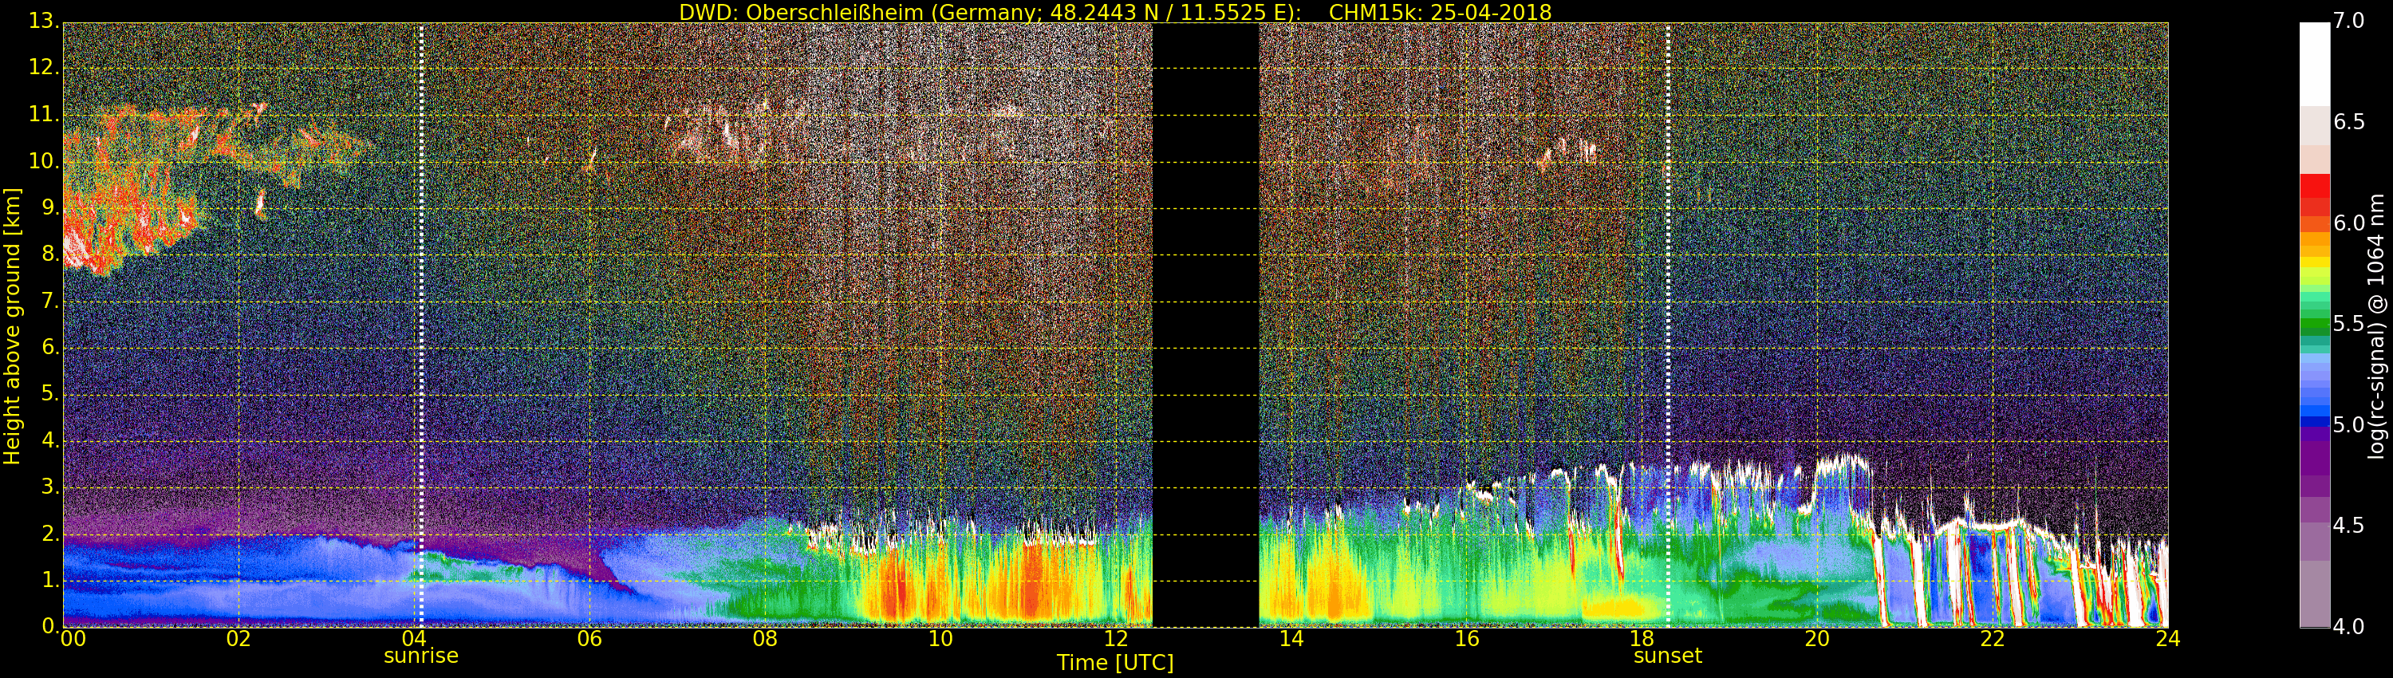The height and width of the screenshot is (678, 2393).
Task: Select the '12' tick on the time axis
Action: tap(1117, 638)
